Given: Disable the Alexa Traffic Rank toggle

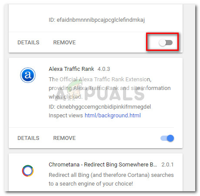Looking at the screenshot, I should coord(167,138).
